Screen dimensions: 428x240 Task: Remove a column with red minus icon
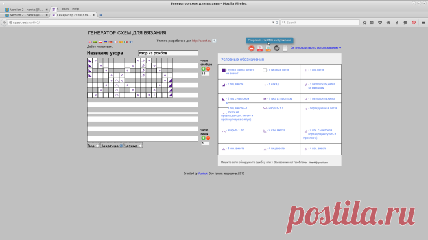(208, 69)
